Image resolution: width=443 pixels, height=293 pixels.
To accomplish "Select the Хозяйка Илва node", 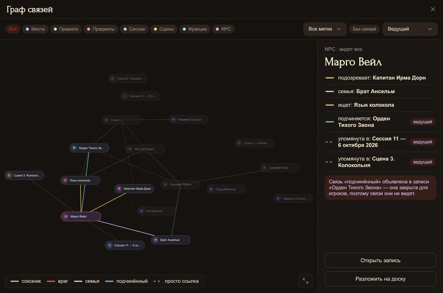I will [x=280, y=168].
